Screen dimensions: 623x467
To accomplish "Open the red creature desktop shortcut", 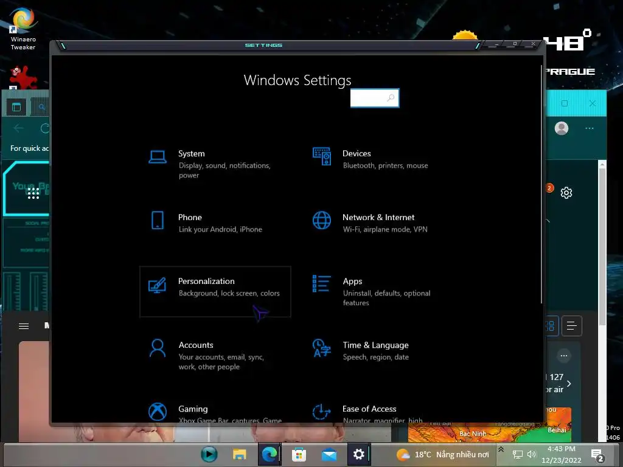I will point(23,77).
